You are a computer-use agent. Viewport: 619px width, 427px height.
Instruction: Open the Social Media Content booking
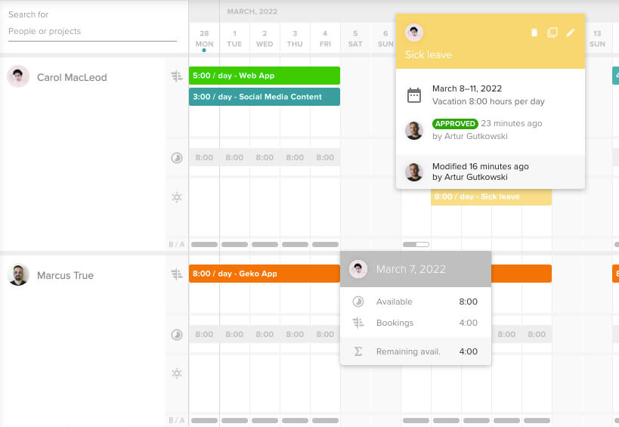(264, 97)
